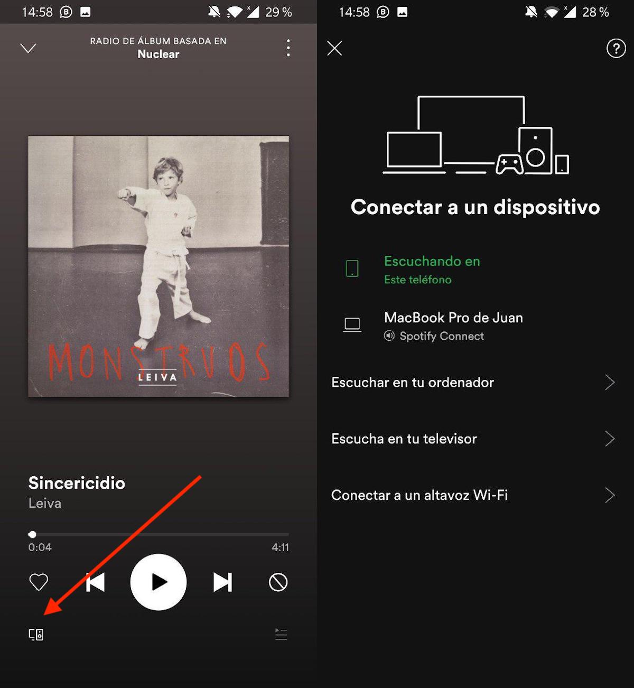Viewport: 634px width, 688px height.
Task: Hide this song with the block icon
Action: click(x=278, y=582)
